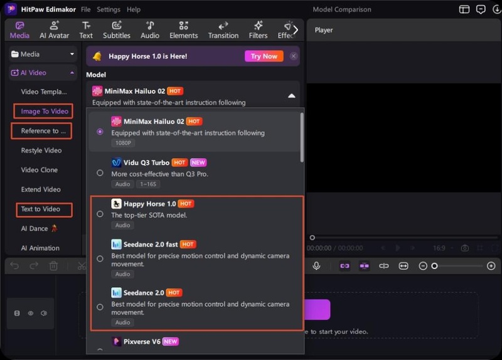Click the undo icon
502x360 pixels.
click(x=14, y=265)
